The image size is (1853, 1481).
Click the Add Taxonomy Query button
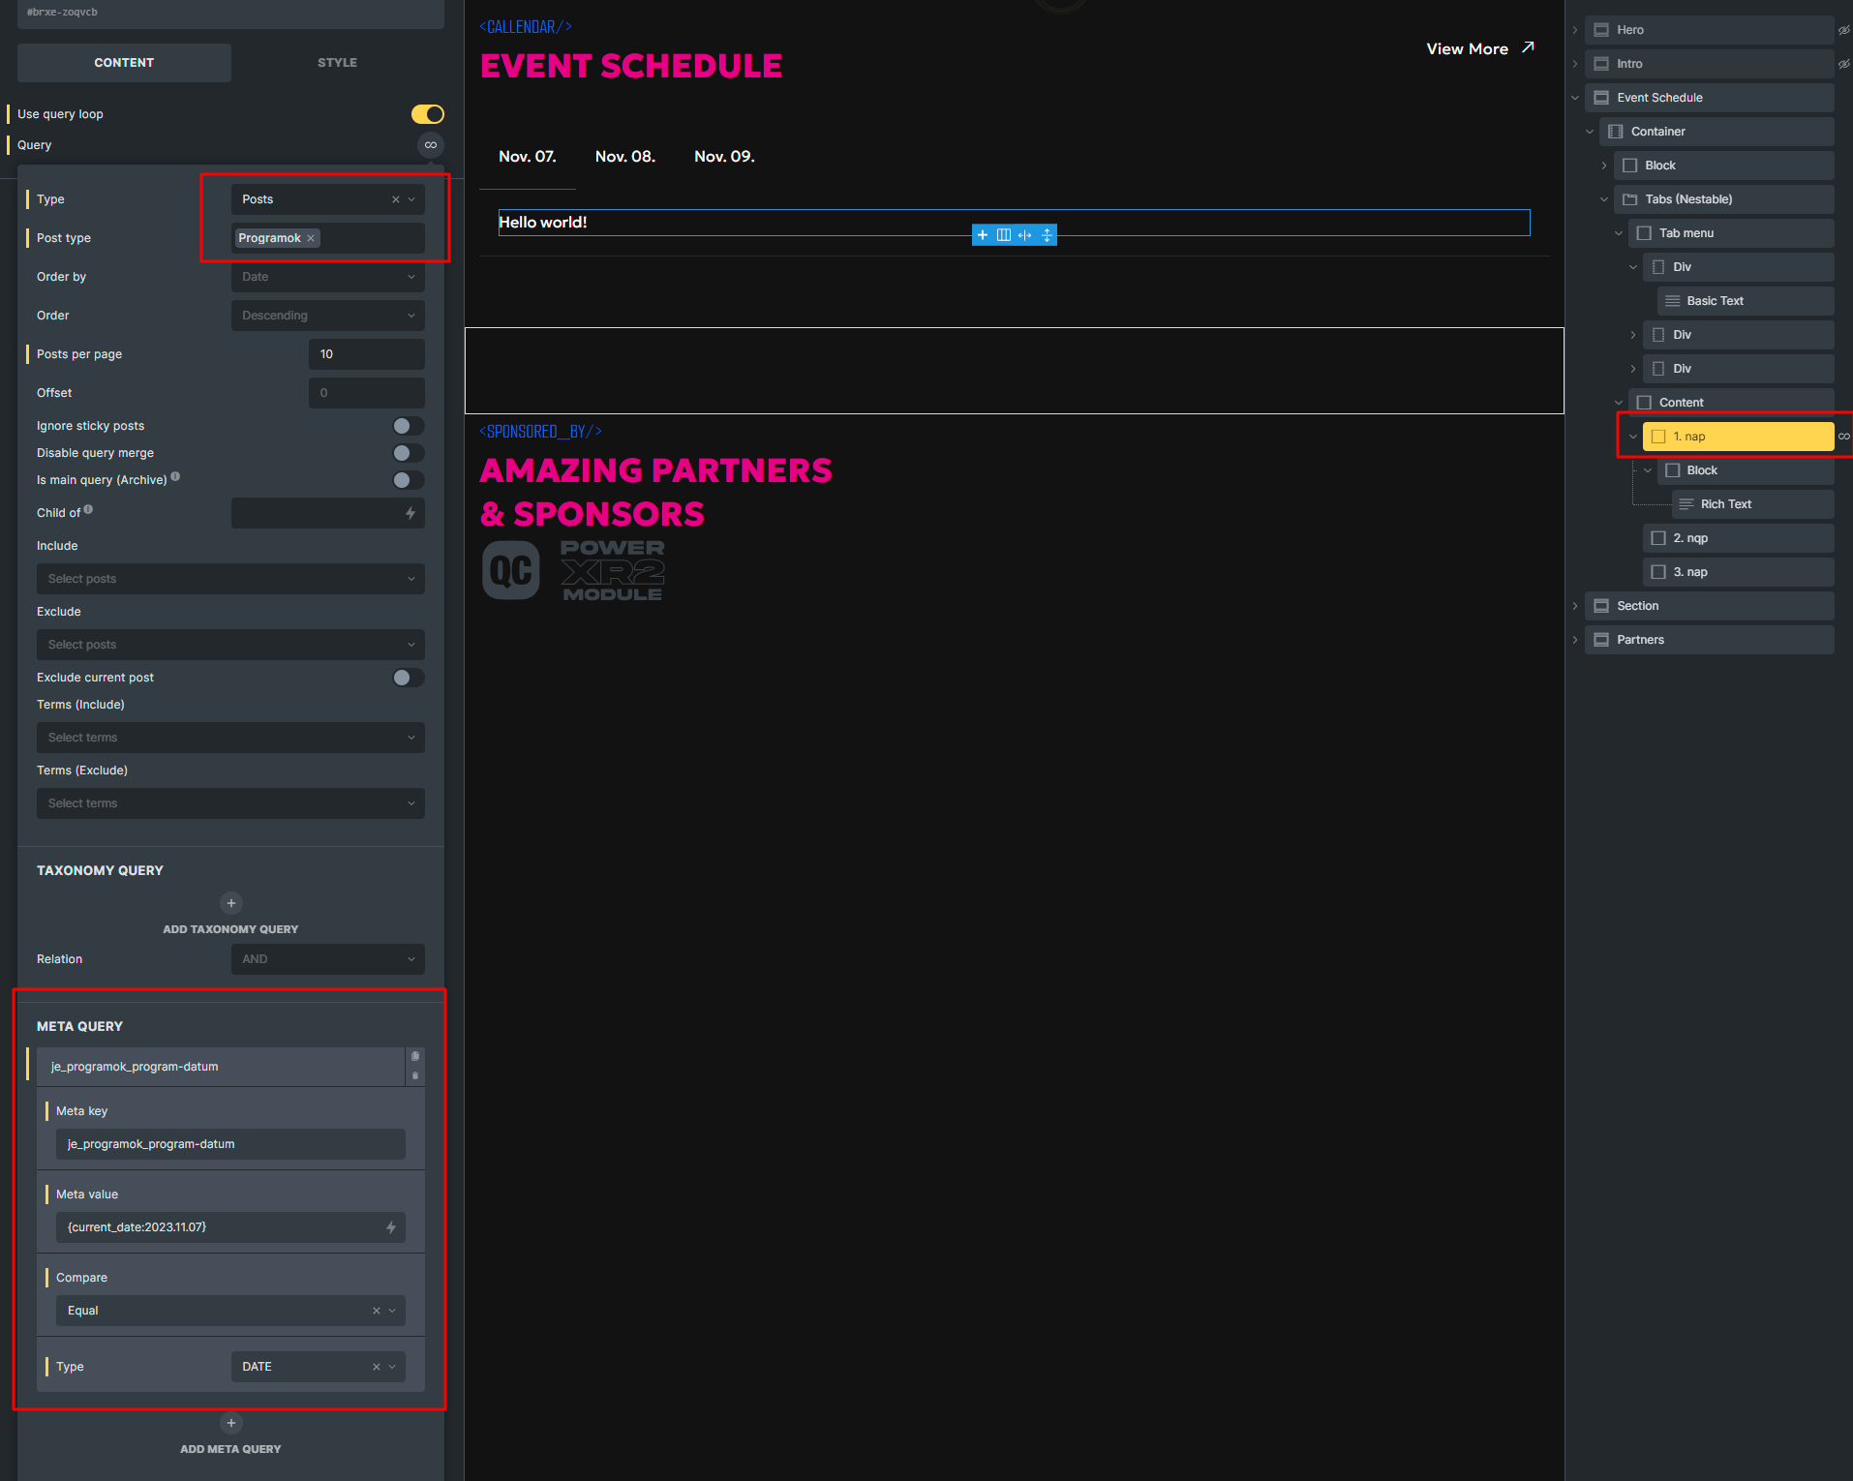pyautogui.click(x=230, y=903)
